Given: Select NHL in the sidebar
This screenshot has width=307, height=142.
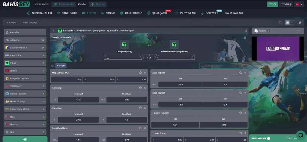Looking at the screenshot, I should click(x=25, y=132).
